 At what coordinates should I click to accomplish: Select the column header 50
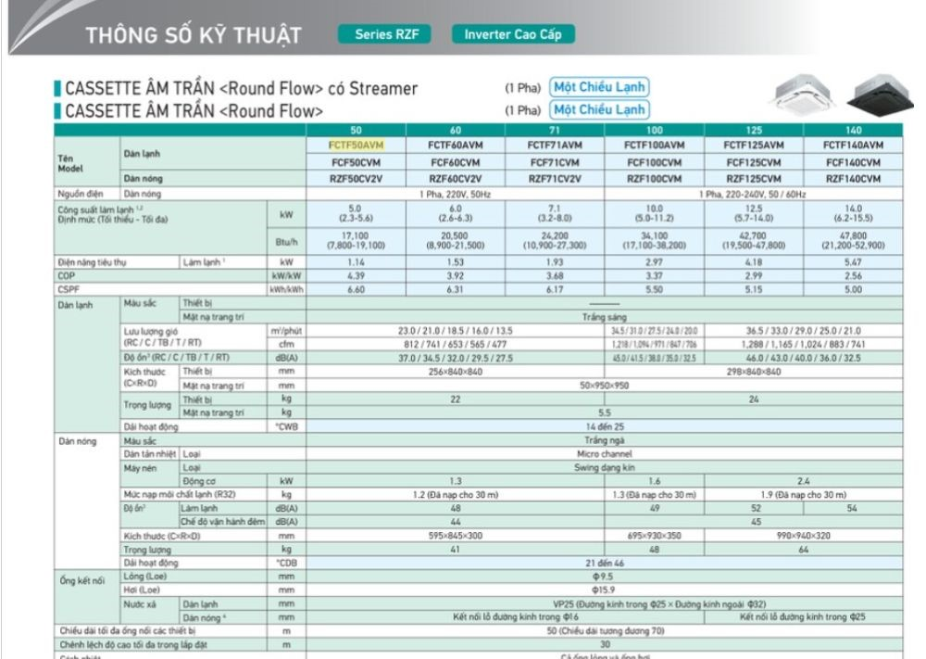point(356,131)
